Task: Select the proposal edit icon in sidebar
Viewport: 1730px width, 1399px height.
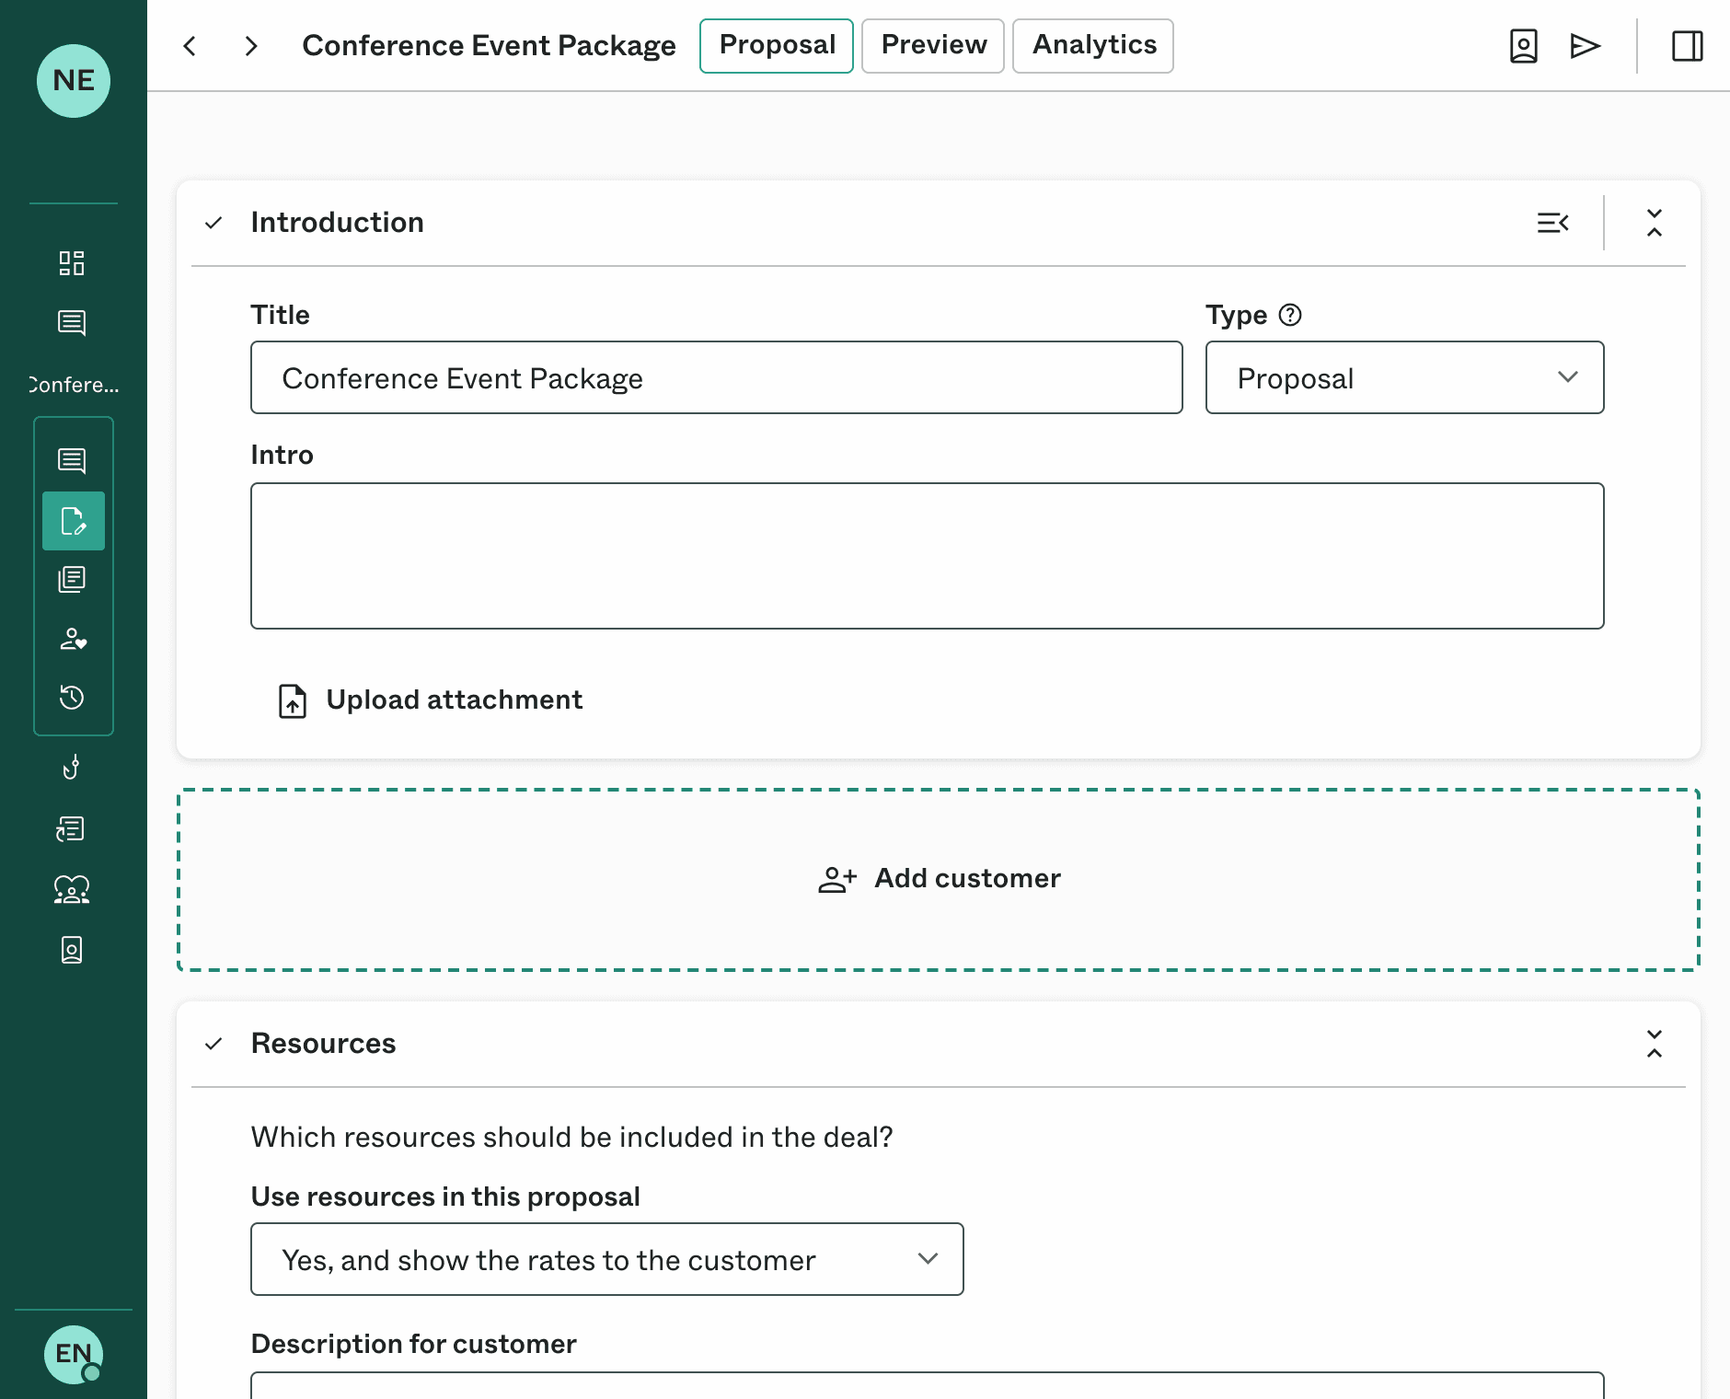Action: click(x=74, y=521)
